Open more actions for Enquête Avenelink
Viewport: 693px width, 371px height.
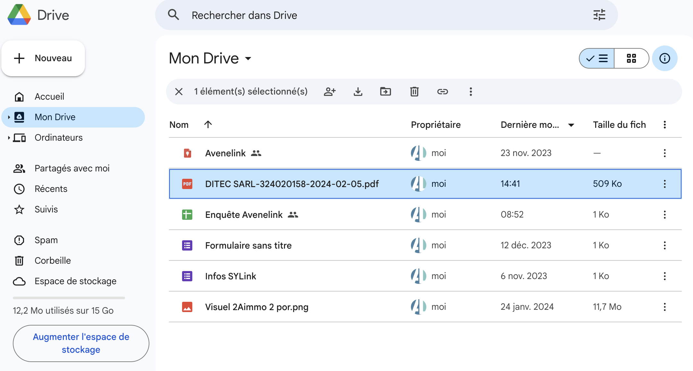[664, 215]
